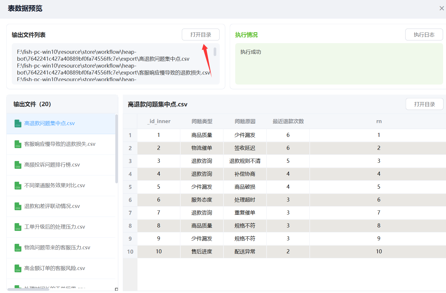
Task: Select row 5 number cell in the table
Action: pos(130,187)
